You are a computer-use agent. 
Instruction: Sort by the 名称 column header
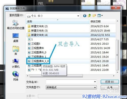click(58, 21)
